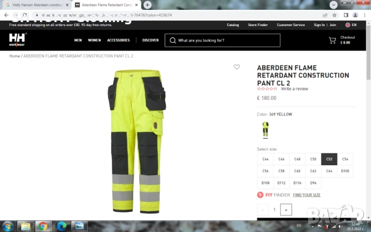Select size D96
The width and height of the screenshot is (371, 232).
click(313, 183)
